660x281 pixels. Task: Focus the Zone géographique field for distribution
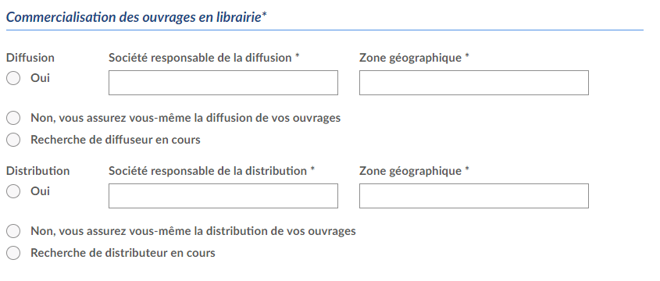(x=474, y=196)
